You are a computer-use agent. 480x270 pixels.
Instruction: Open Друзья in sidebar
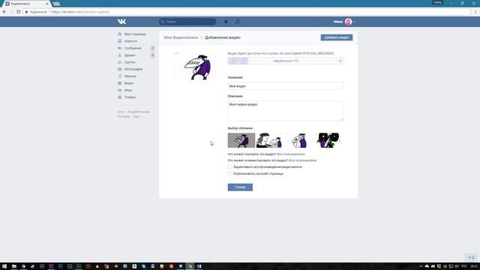tap(130, 55)
